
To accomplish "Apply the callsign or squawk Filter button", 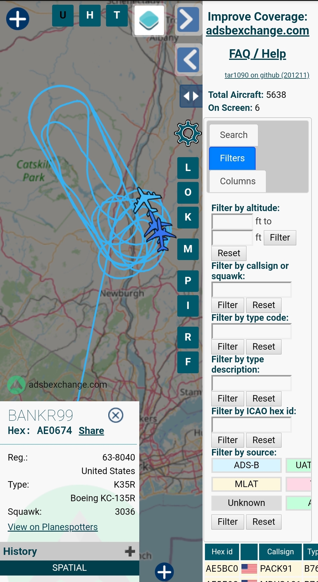I will coord(228,305).
